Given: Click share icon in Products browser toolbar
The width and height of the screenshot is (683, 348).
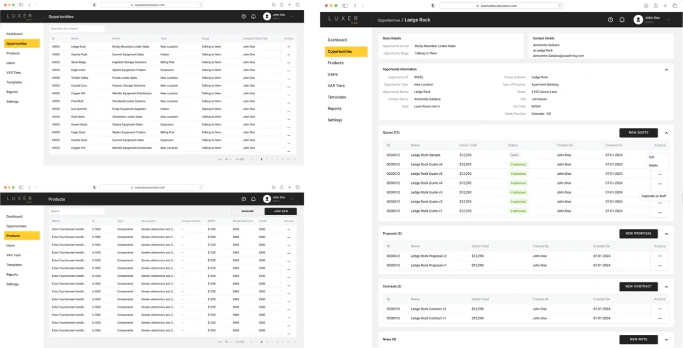Looking at the screenshot, I should click(x=281, y=187).
